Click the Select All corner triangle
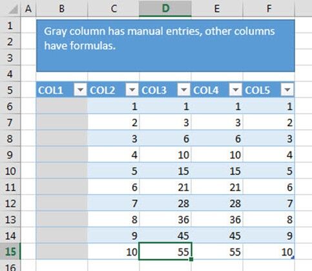Screen dimensions: 312x271 click(x=12, y=9)
